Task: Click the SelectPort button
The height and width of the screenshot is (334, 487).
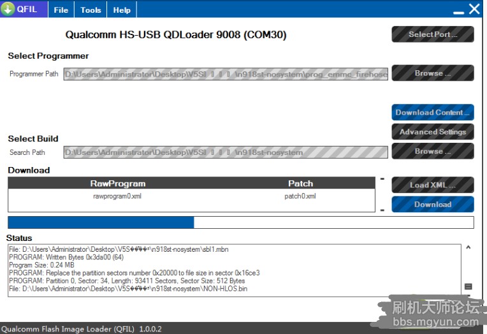Action: click(x=433, y=34)
